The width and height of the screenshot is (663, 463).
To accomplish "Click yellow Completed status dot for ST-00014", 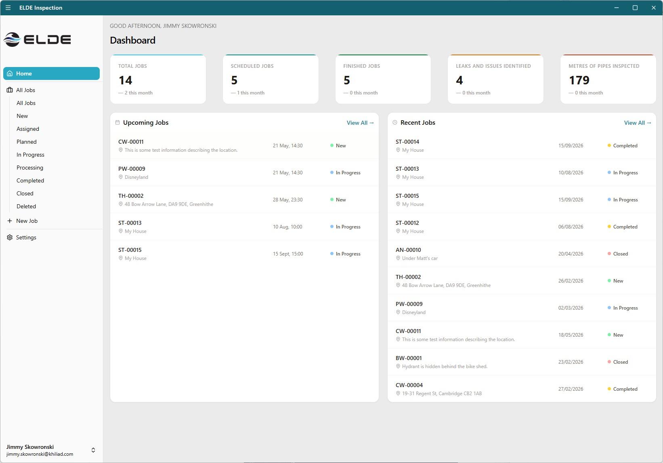I will point(609,145).
